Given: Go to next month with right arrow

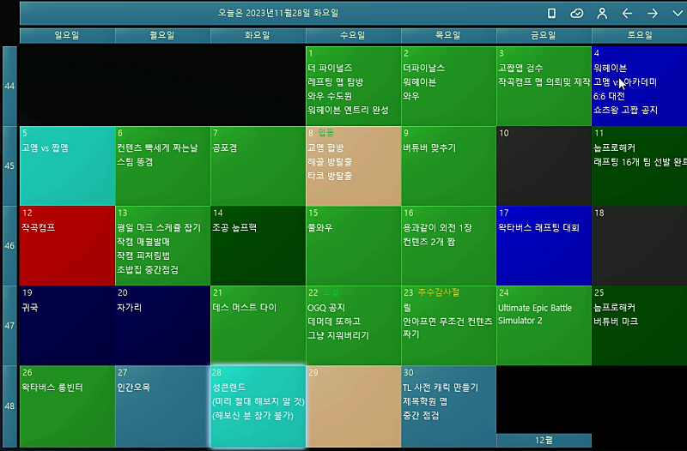Looking at the screenshot, I should [x=653, y=13].
